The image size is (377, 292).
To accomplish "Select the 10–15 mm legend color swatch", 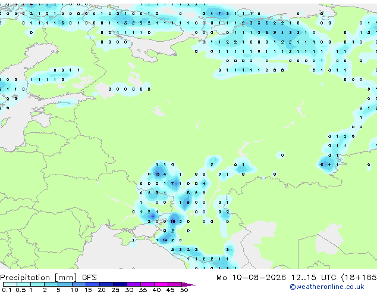I will coord(79,284).
